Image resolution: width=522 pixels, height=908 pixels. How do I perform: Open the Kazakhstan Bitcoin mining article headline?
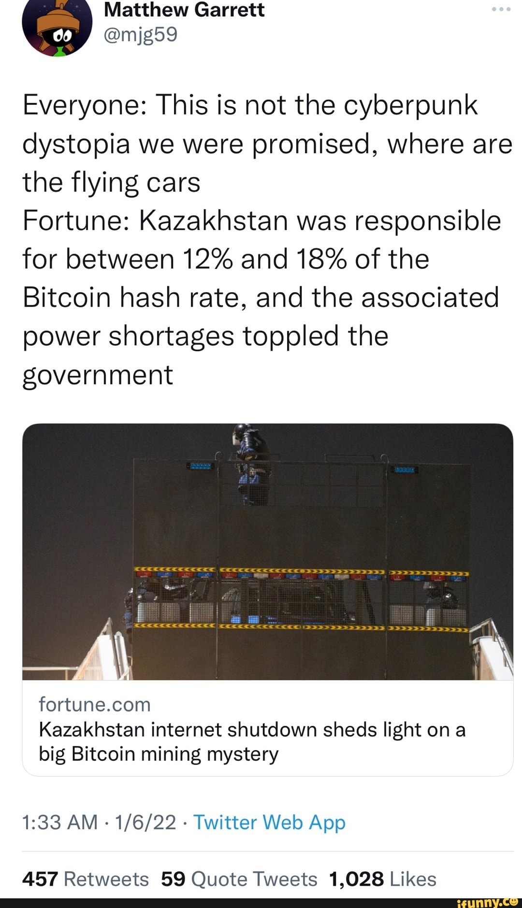(x=252, y=742)
